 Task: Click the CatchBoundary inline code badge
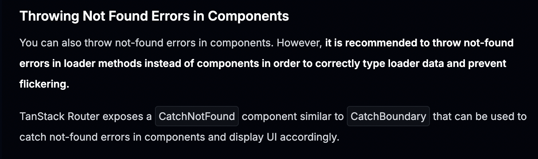pos(388,116)
